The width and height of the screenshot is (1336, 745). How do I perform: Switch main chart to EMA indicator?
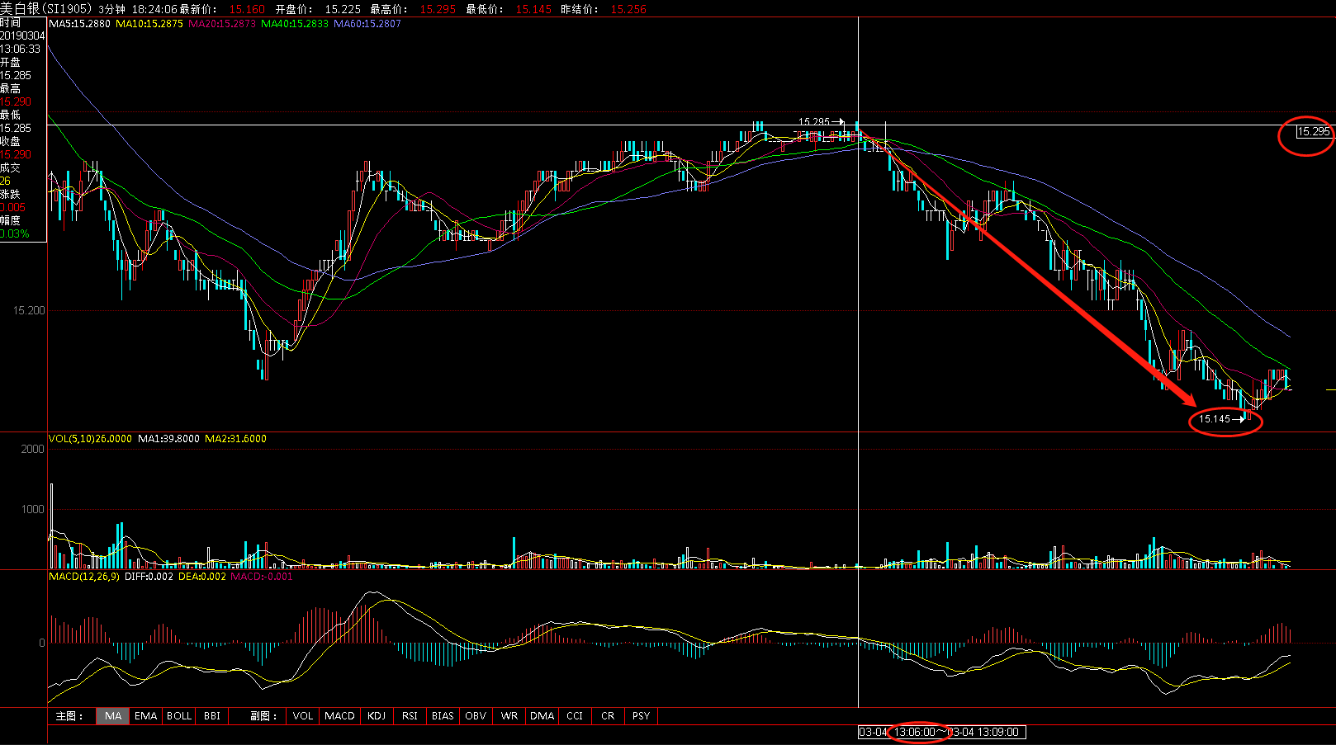coord(146,716)
